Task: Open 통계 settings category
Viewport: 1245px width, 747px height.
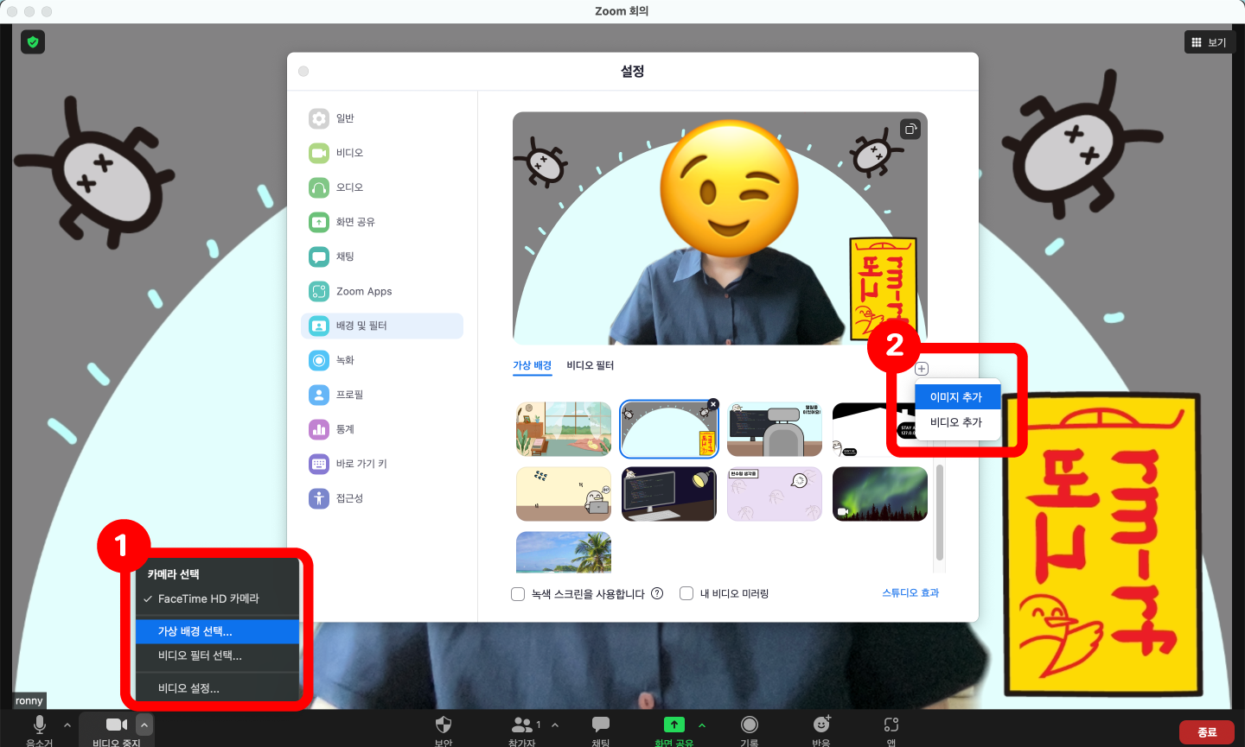Action: 382,429
